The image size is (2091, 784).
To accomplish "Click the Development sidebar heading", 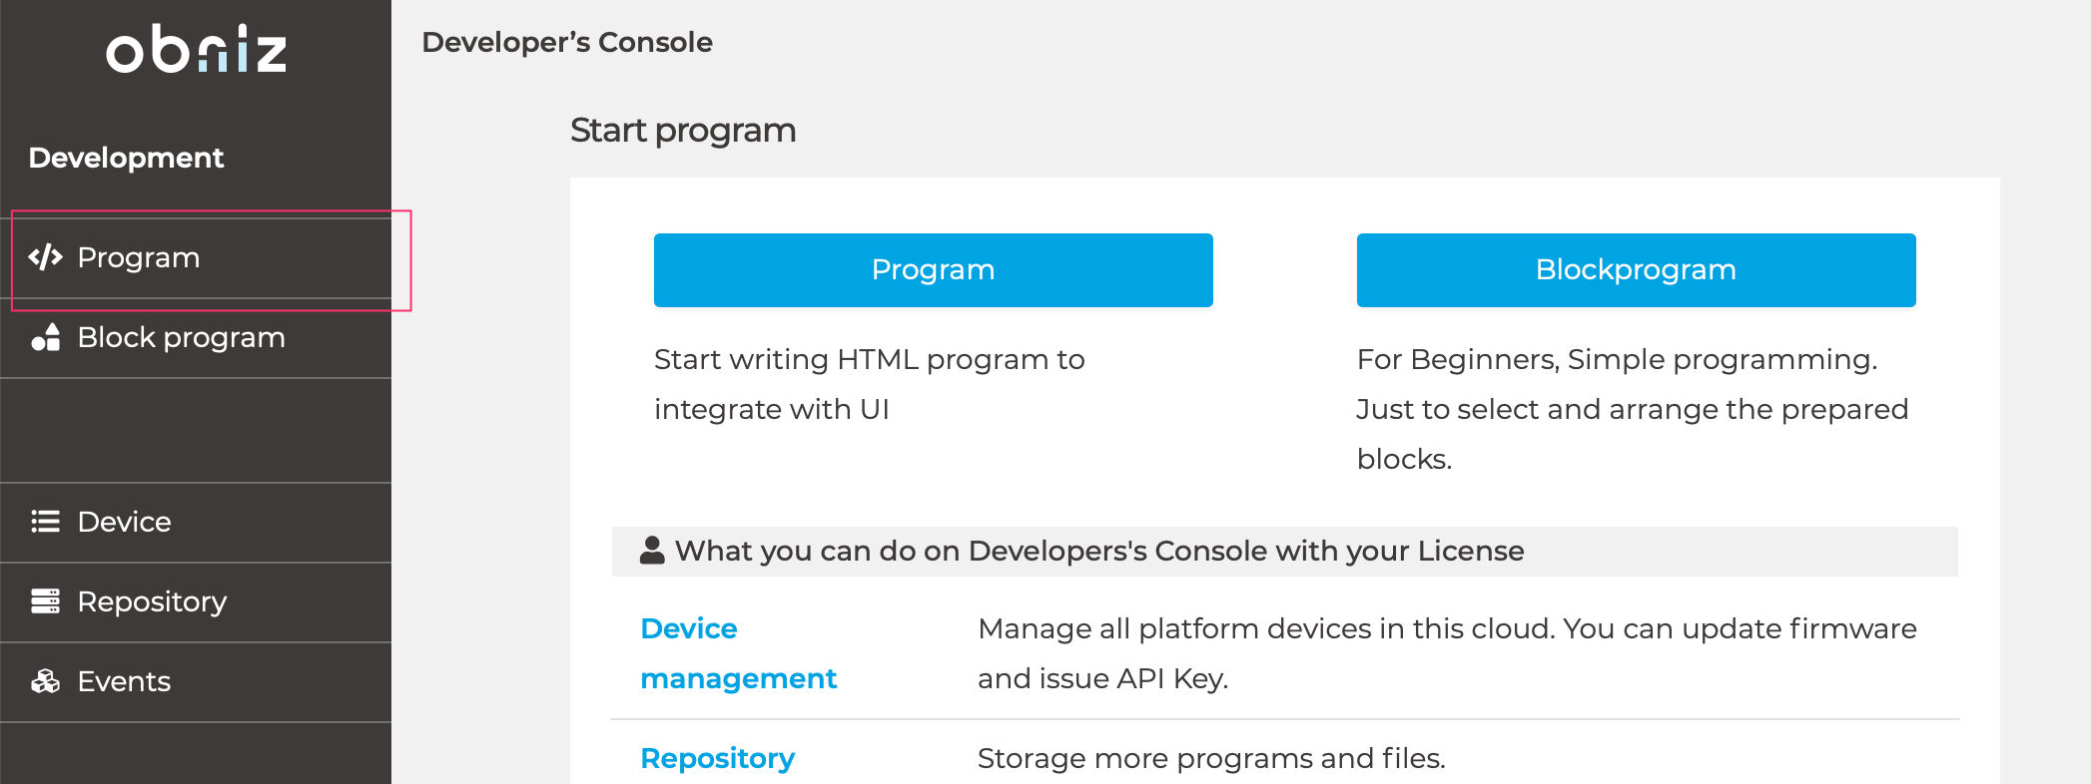I will (126, 158).
